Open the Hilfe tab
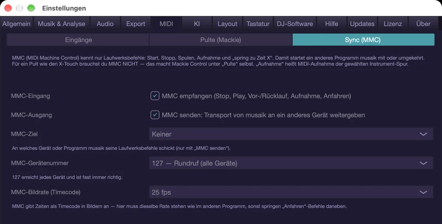 click(331, 24)
